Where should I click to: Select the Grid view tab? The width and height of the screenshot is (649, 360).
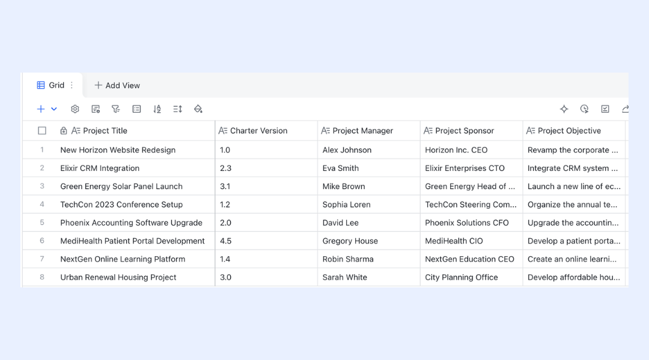click(x=50, y=85)
